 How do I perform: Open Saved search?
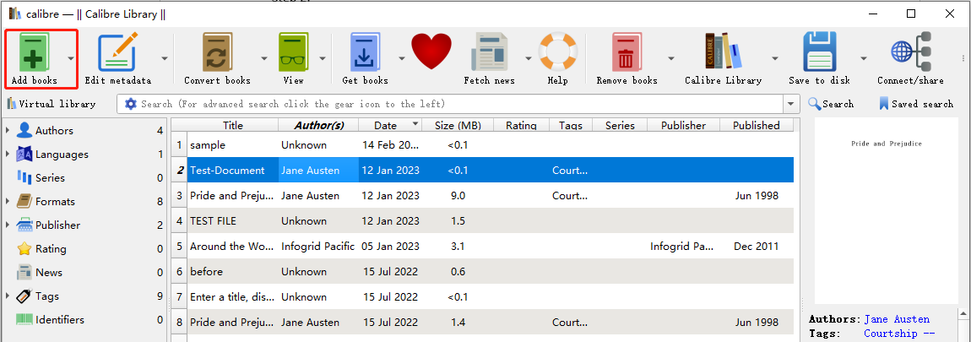[x=916, y=104]
